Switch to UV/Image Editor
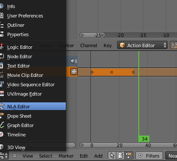This screenshot has width=177, height=161. [x=33, y=94]
